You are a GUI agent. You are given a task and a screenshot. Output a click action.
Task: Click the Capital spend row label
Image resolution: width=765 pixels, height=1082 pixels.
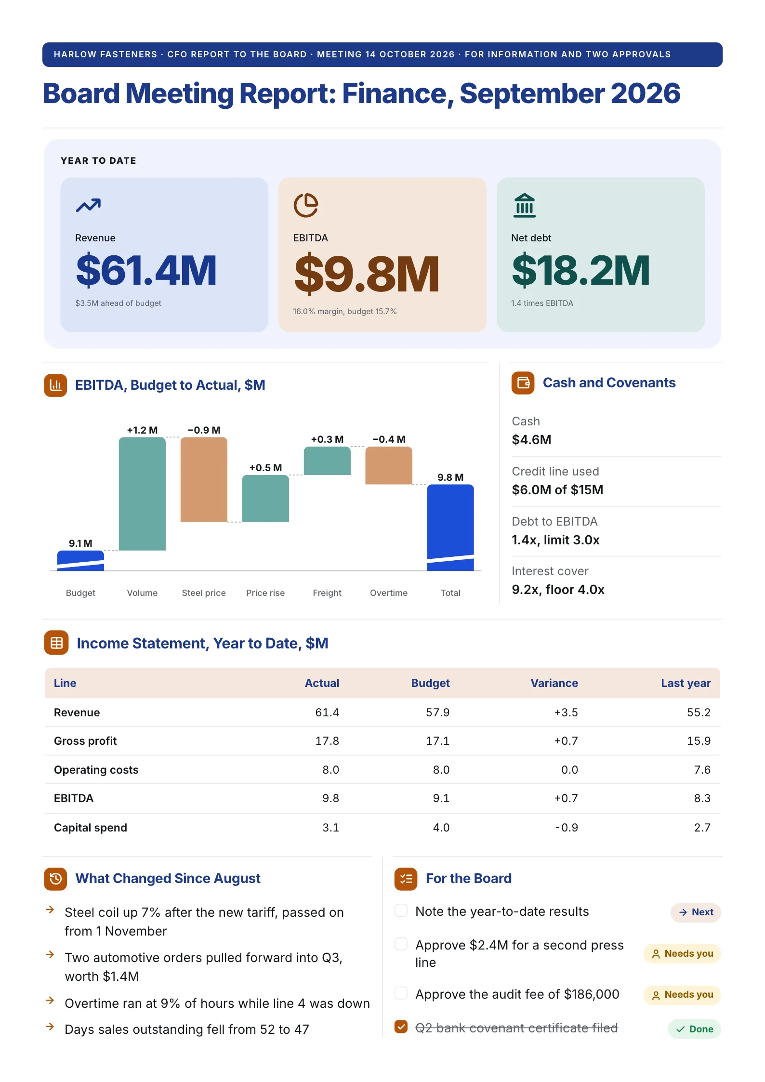(90, 828)
